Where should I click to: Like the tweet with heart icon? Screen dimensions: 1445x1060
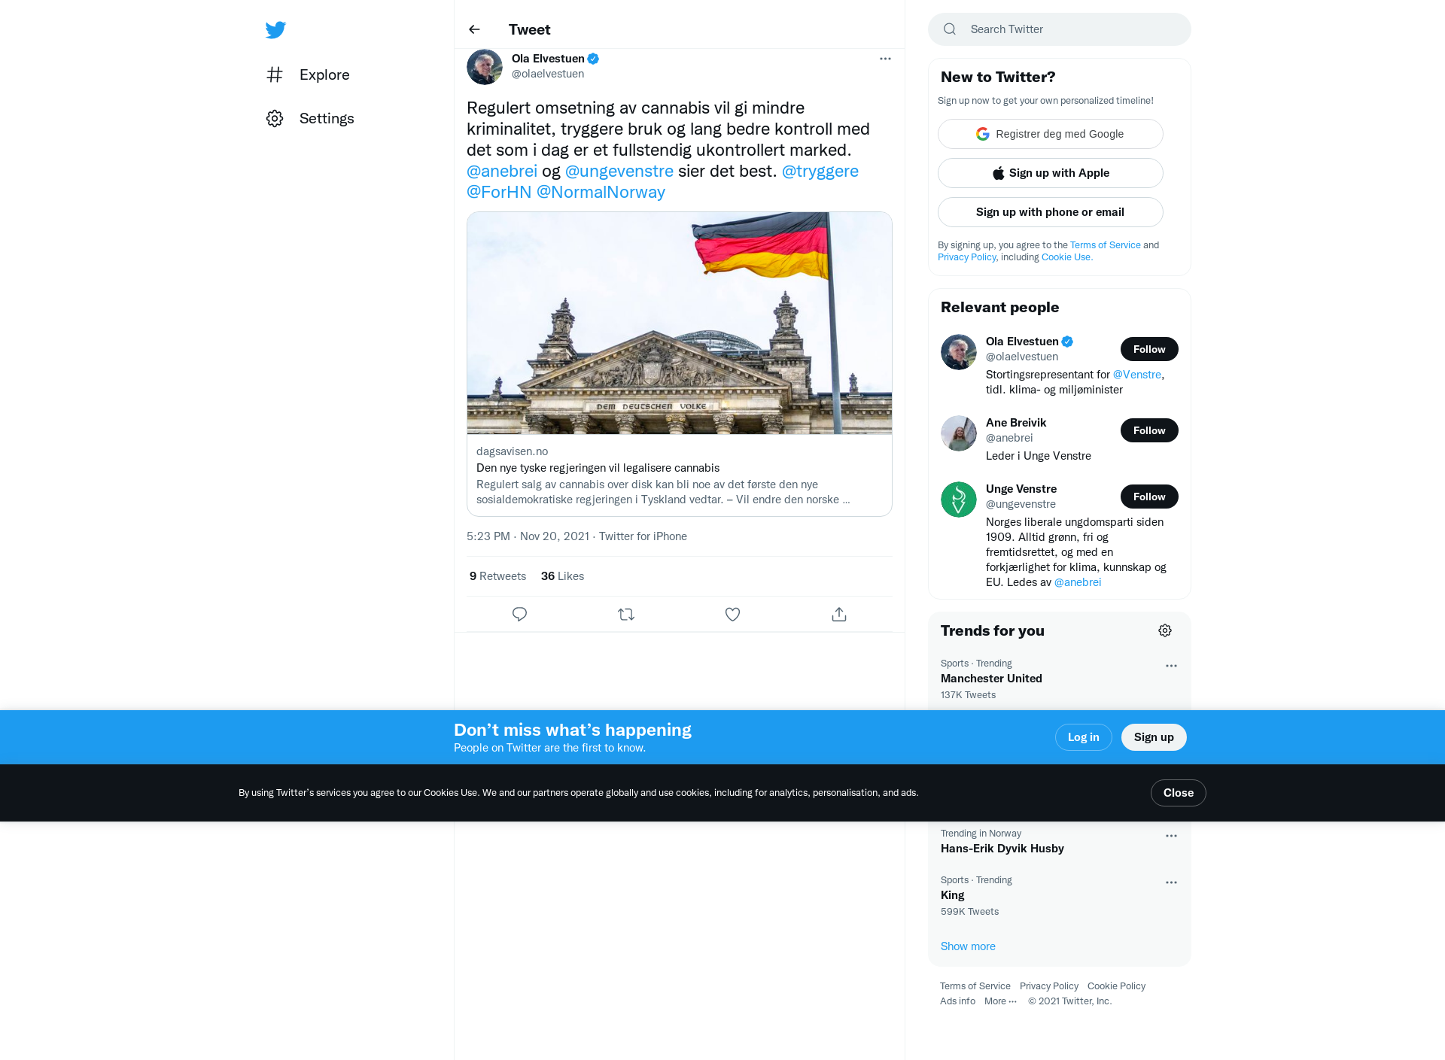coord(732,614)
